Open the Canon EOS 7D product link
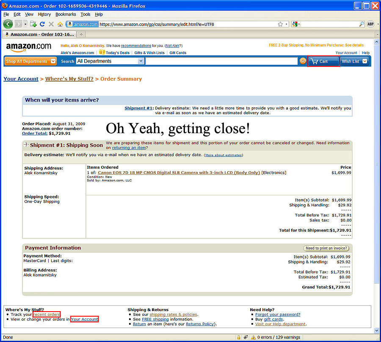This screenshot has height=342, width=381. coord(179,172)
